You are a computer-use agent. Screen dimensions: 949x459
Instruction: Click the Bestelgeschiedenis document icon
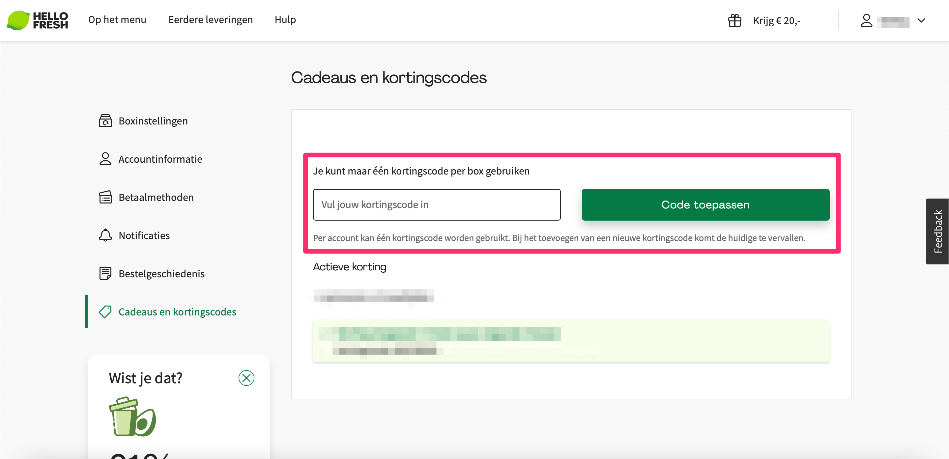pos(105,274)
